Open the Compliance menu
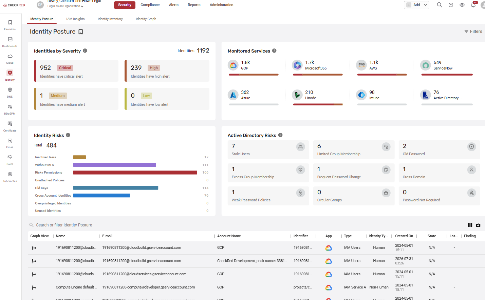Image resolution: width=485 pixels, height=300 pixels. pos(150,5)
